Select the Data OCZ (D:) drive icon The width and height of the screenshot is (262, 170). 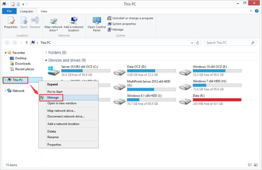[x=119, y=73]
